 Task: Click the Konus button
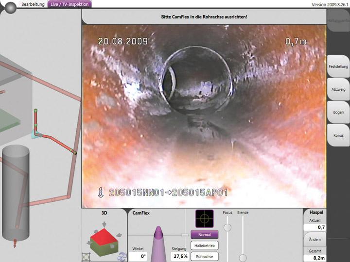[338, 135]
